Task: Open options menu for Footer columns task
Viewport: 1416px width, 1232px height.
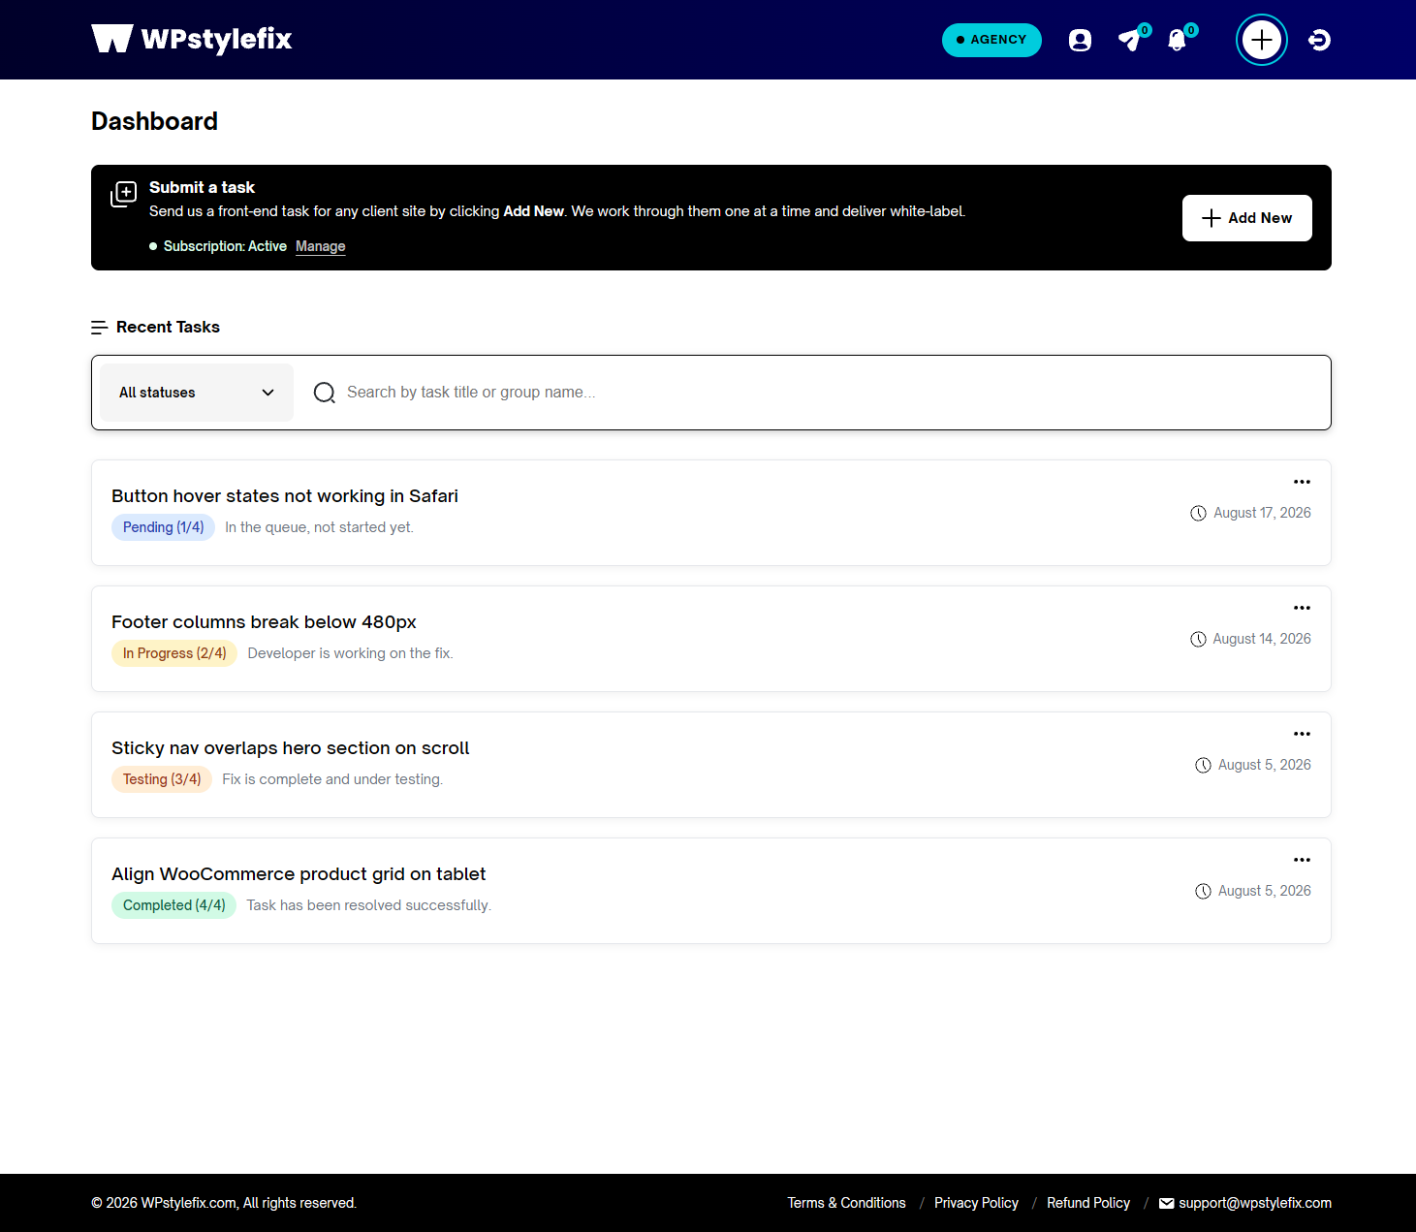Action: click(1302, 608)
